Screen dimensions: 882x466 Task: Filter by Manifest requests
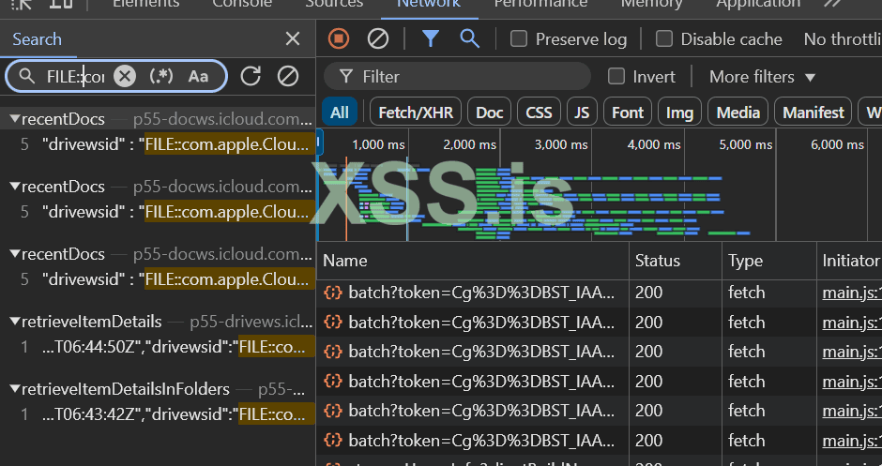pos(814,113)
